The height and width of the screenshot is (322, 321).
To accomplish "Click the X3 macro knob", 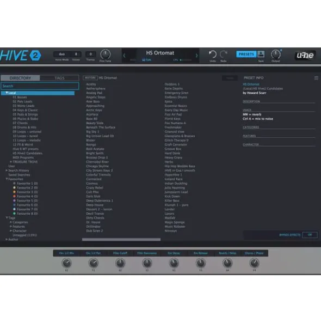I will [174, 263].
